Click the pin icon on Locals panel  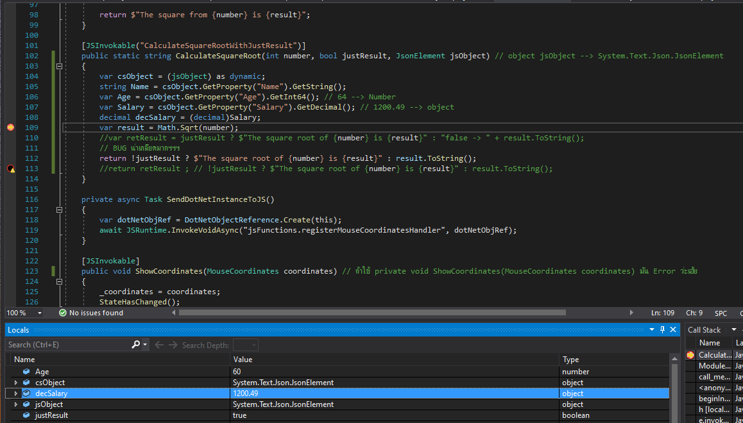tap(662, 329)
